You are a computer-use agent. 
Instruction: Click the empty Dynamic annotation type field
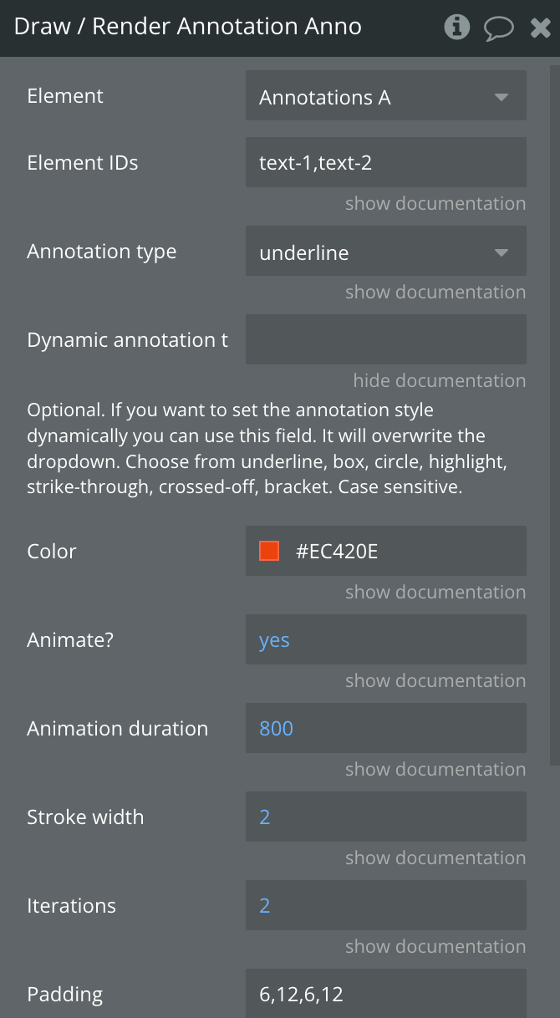[x=386, y=339]
